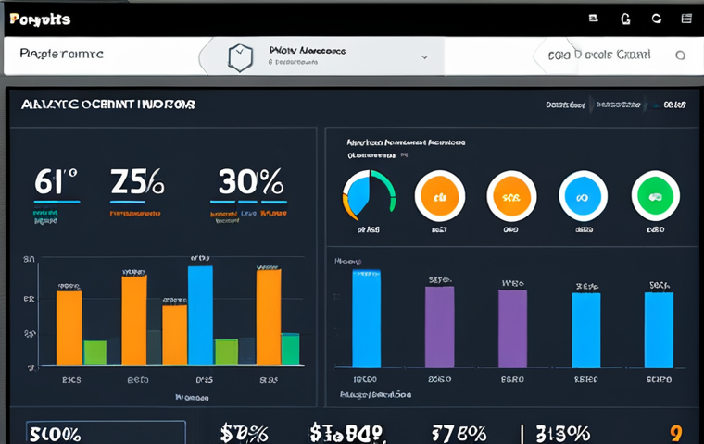Click the multicolor donut gauge icon
The width and height of the screenshot is (704, 444).
[369, 196]
